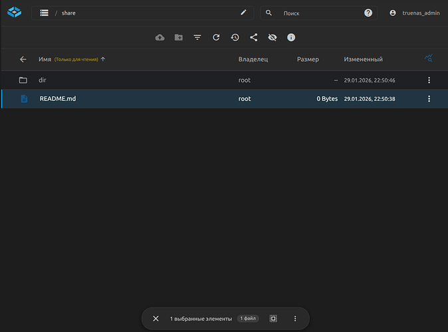This screenshot has width=448, height=332.
Task: Click the FileBrowser logo icon
Action: tap(15, 13)
